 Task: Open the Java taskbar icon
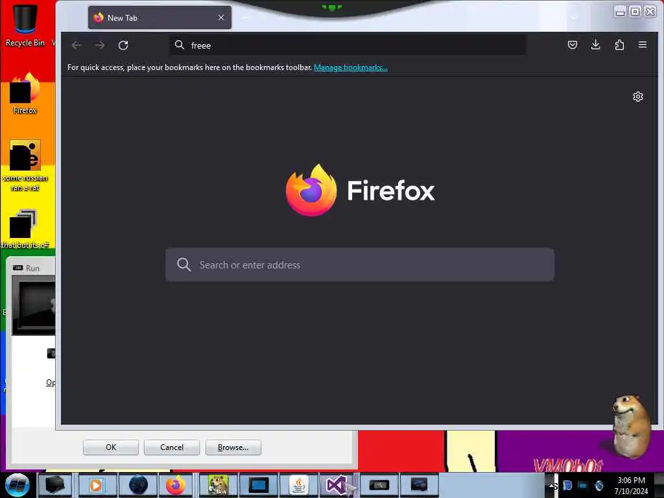point(299,485)
